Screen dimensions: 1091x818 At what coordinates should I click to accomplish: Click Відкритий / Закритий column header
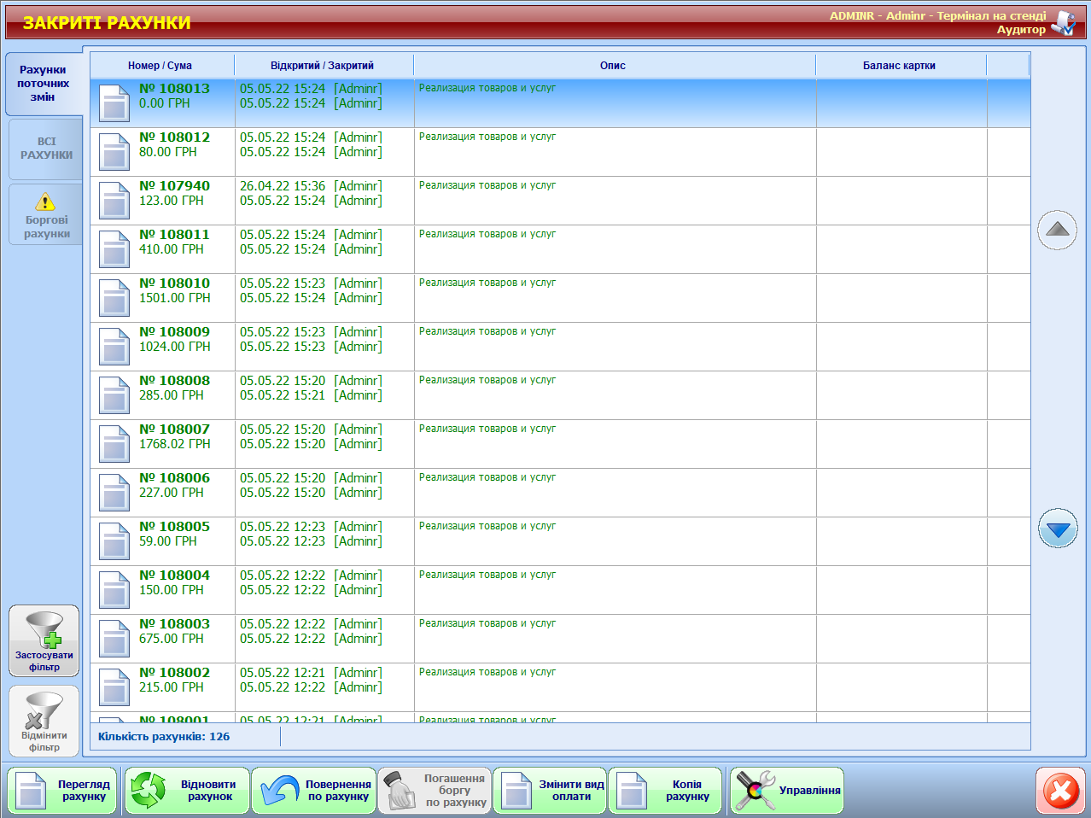tap(322, 66)
